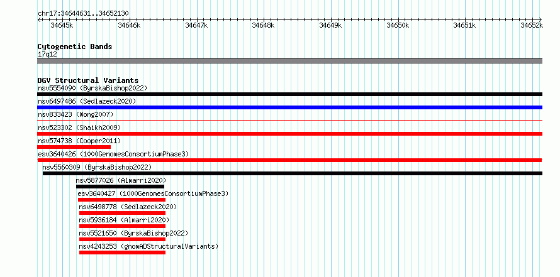Click the 34649k ruler tick label
This screenshot has height=277, width=560.
click(x=330, y=25)
